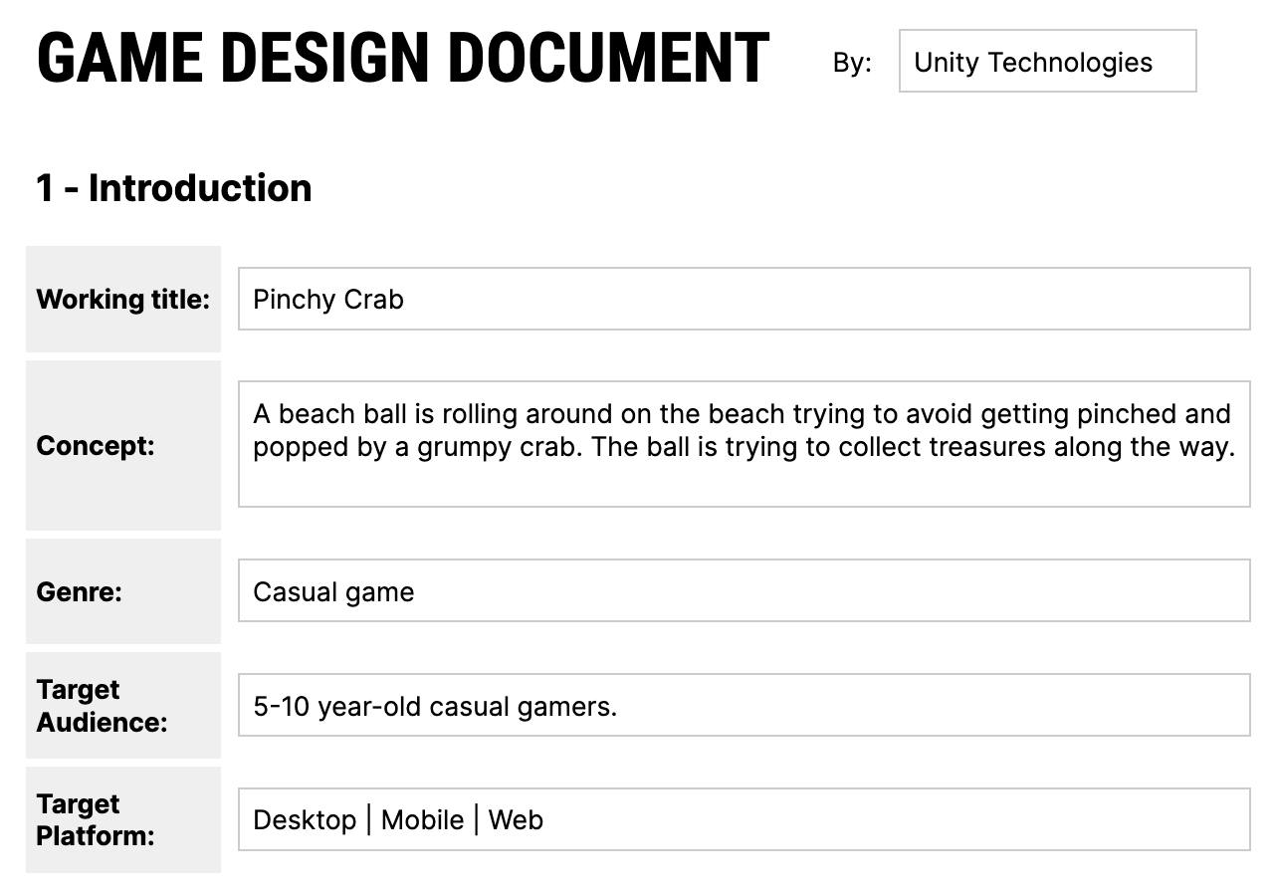
Task: Click the word Mobile in Target Platform
Action: point(422,819)
